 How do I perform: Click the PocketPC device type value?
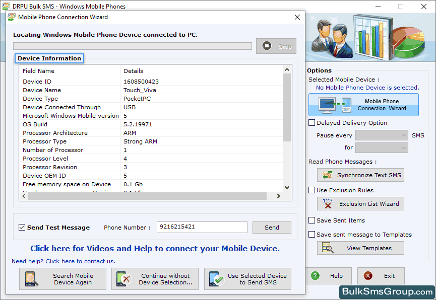137,99
